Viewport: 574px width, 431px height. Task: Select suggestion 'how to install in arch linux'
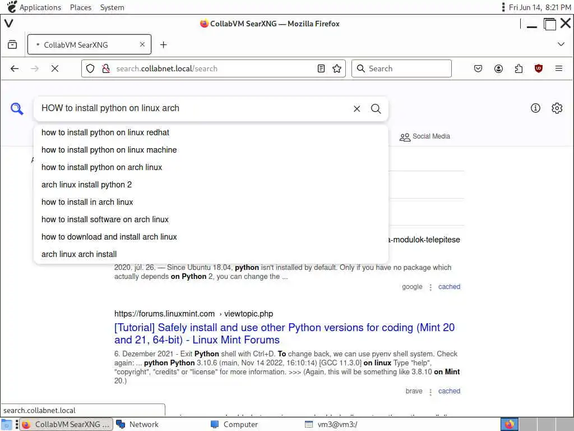click(x=211, y=202)
